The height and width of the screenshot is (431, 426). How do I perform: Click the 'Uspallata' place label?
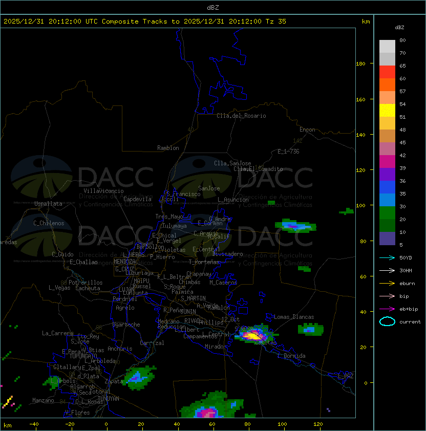tap(48, 204)
